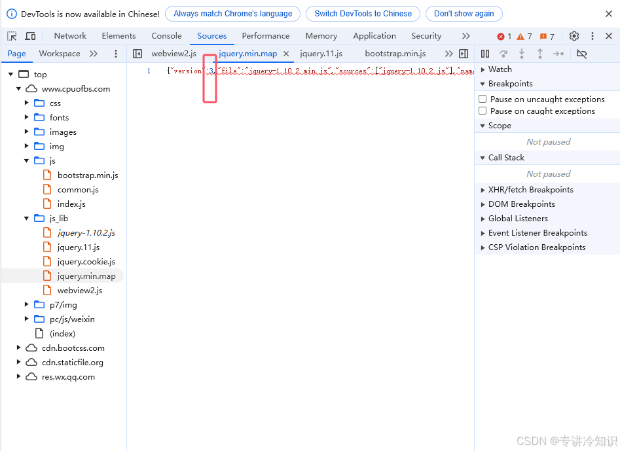Click the step over next function call icon
Image resolution: width=620 pixels, height=451 pixels.
click(503, 54)
